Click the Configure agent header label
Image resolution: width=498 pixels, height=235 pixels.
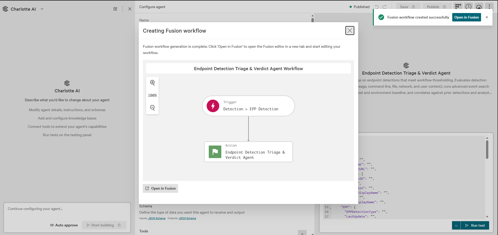coord(152,7)
